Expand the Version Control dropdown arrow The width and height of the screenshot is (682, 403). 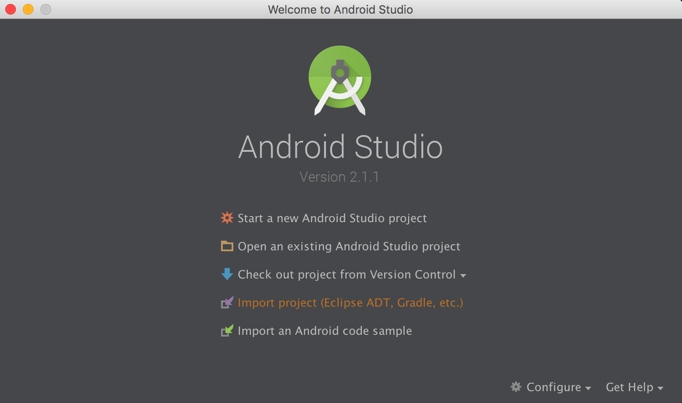[x=463, y=275]
